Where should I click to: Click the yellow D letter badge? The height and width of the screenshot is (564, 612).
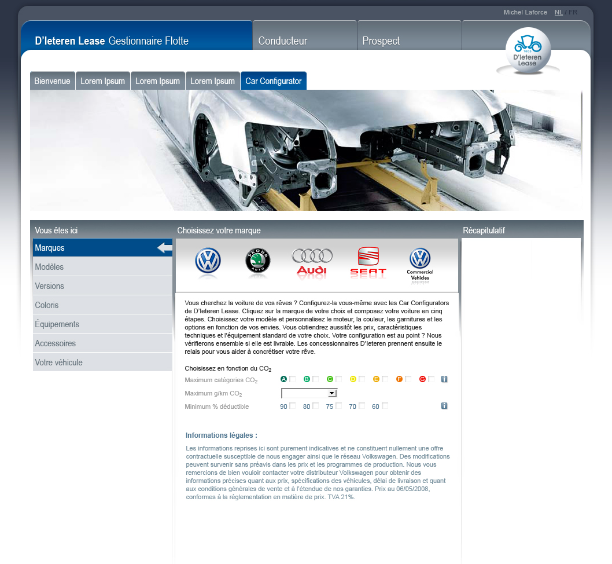(353, 379)
